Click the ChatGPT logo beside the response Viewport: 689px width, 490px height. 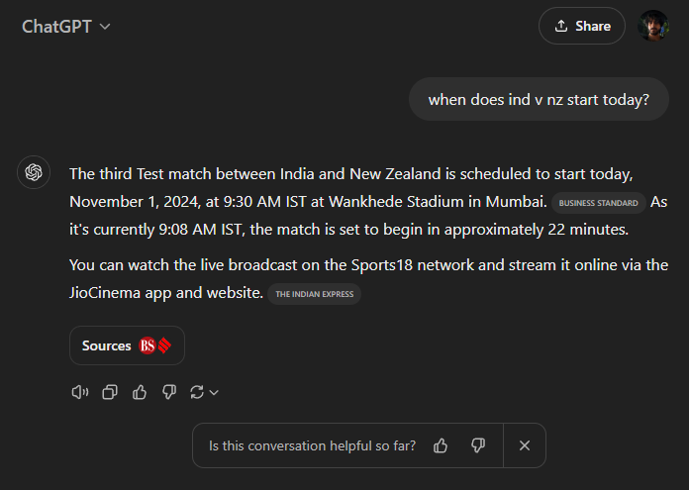click(34, 173)
